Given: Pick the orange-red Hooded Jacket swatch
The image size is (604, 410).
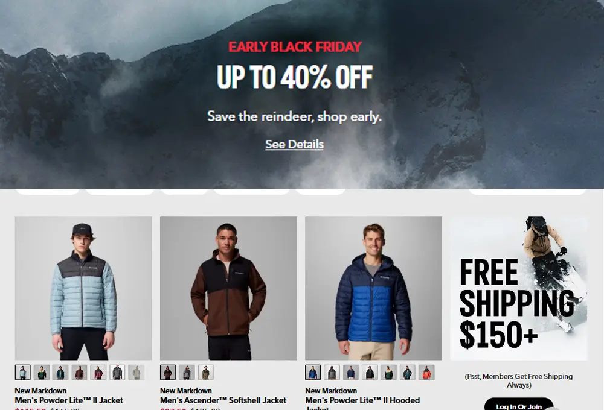Looking at the screenshot, I should click(426, 372).
